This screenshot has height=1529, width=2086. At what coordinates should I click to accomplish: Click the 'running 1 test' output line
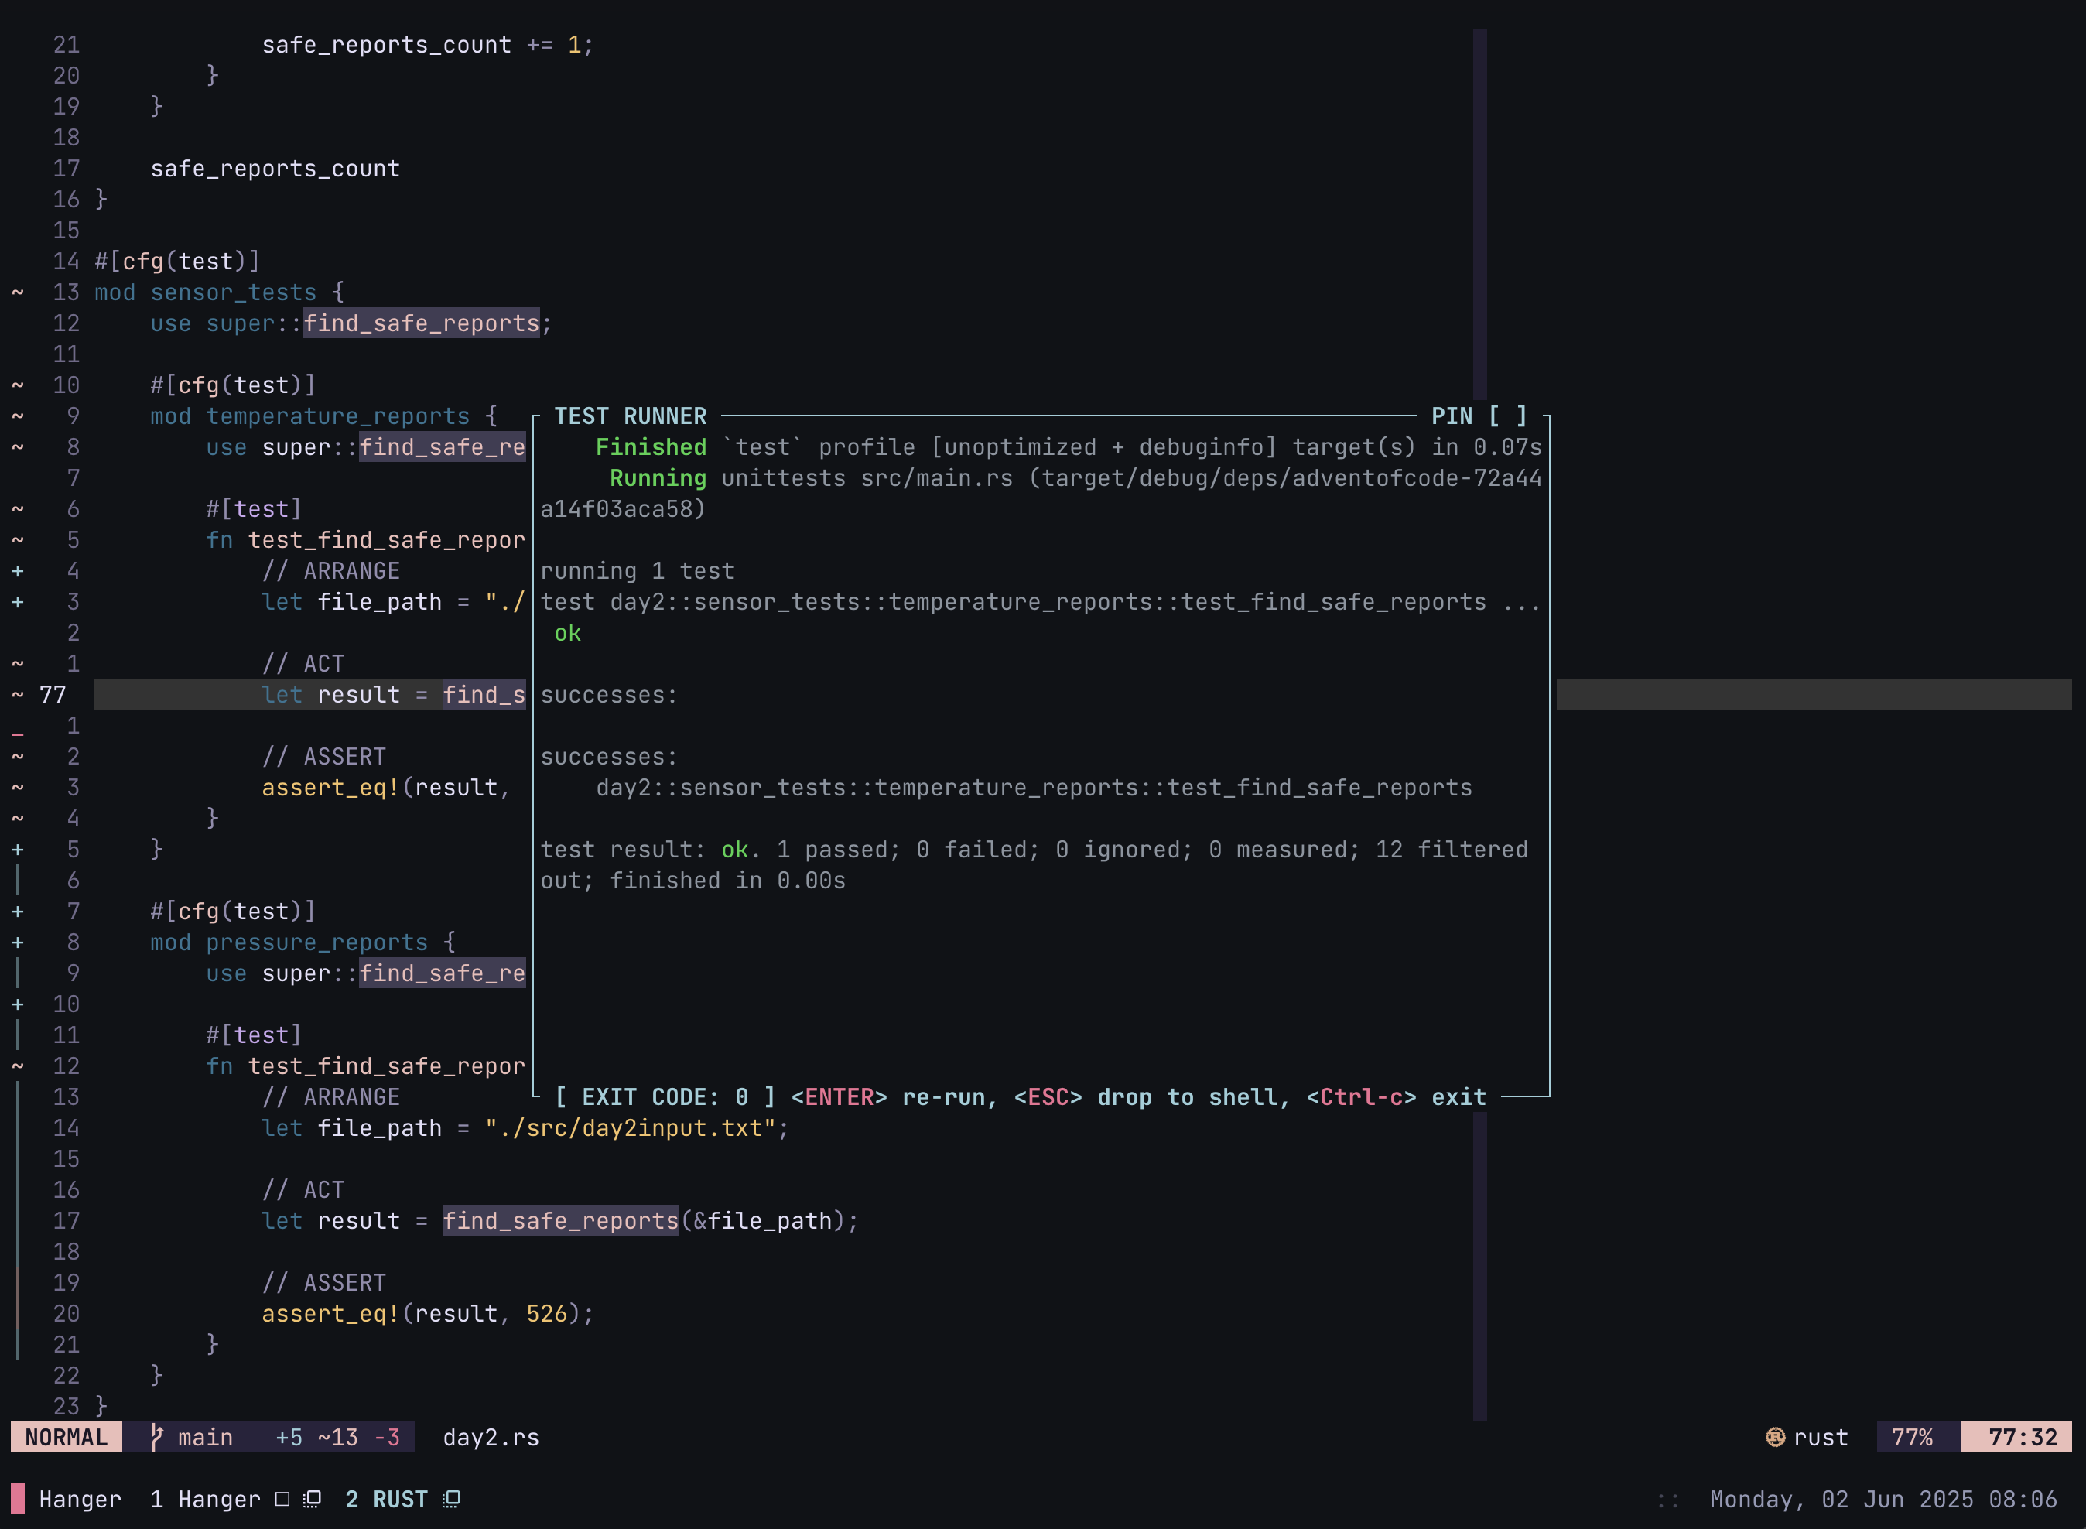coord(637,571)
